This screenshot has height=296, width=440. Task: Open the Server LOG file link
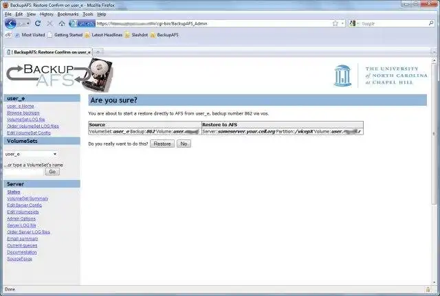[x=21, y=225]
